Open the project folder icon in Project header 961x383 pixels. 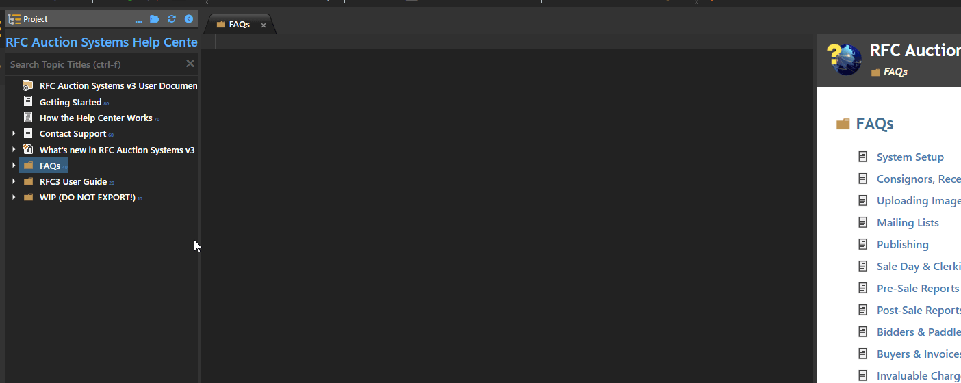[155, 19]
